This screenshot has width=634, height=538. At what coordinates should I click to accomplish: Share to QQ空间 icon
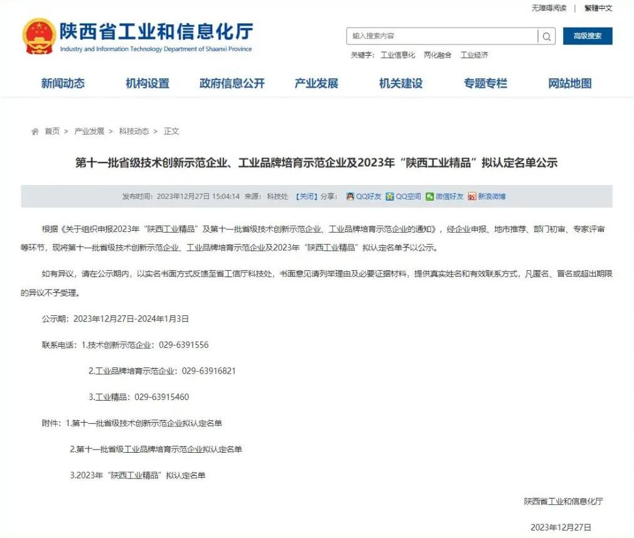[390, 196]
